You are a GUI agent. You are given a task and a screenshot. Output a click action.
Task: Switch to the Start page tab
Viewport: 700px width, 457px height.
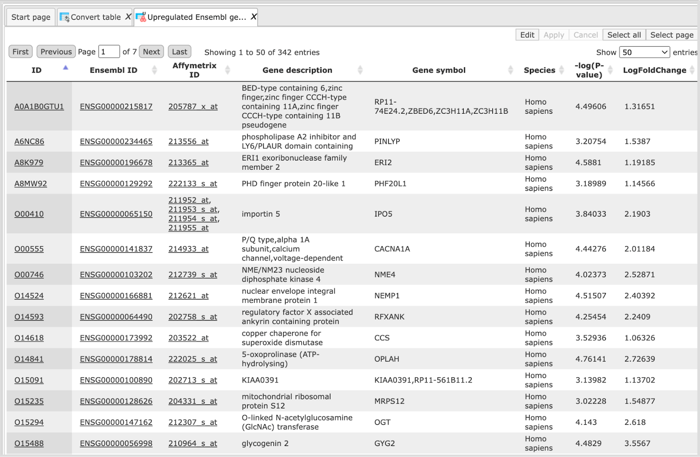click(x=31, y=17)
